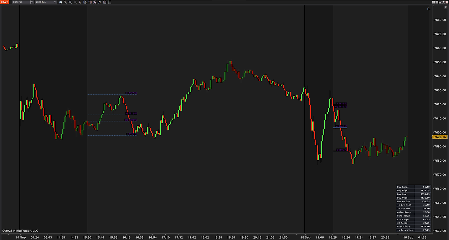Click the first link square in title bar

[434, 2]
